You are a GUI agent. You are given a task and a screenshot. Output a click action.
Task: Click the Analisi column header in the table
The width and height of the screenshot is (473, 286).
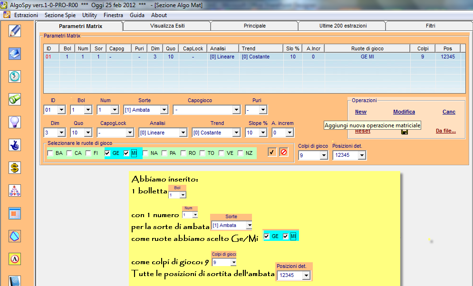223,48
